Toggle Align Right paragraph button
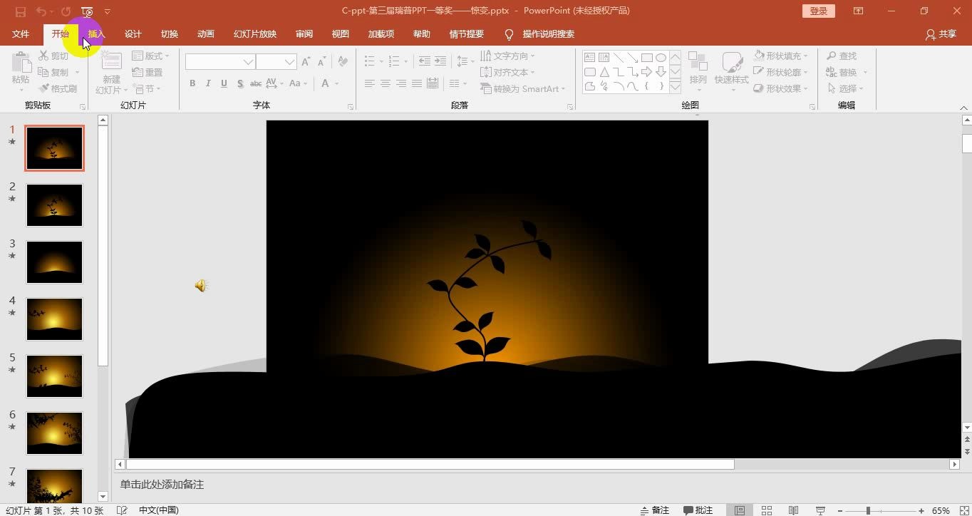Viewport: 972px width, 516px height. 401,83
